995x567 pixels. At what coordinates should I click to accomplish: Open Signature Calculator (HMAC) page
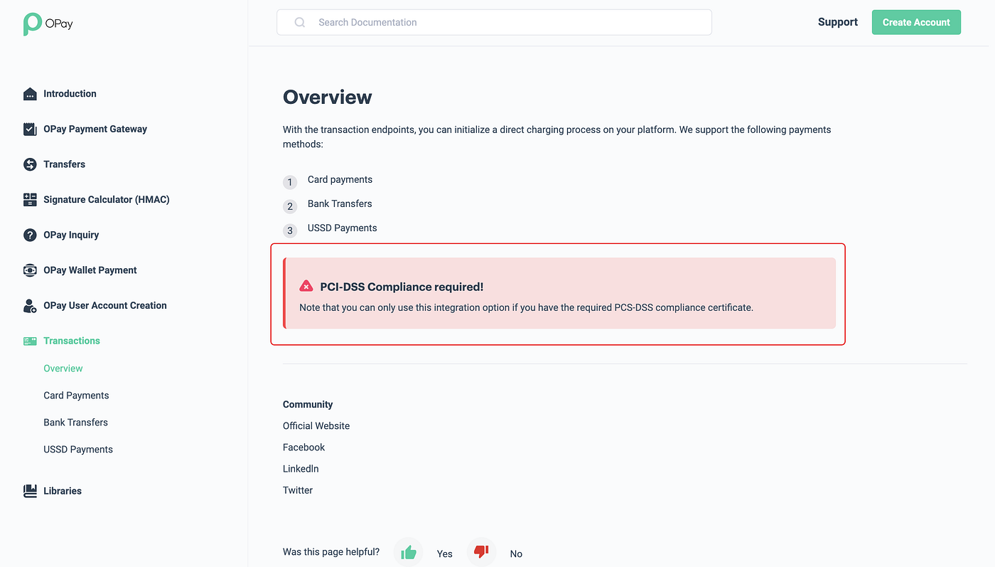[107, 200]
